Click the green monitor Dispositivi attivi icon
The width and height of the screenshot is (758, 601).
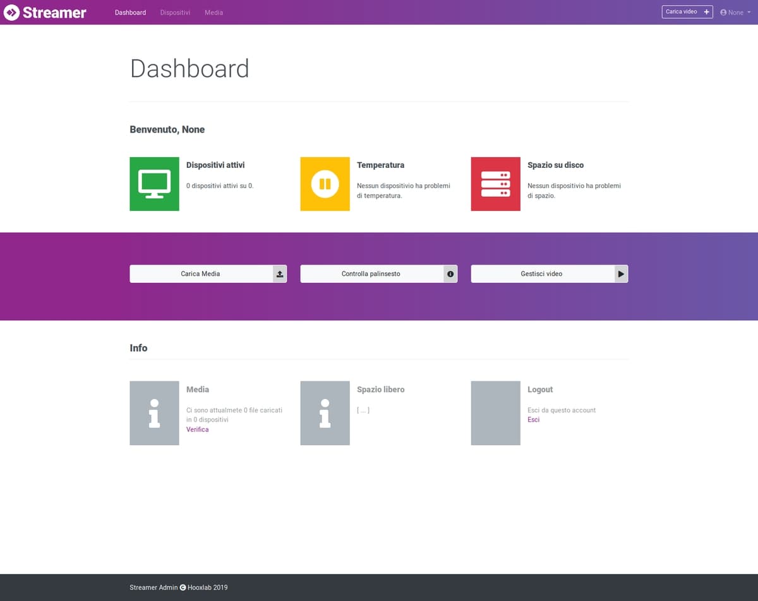click(x=154, y=184)
